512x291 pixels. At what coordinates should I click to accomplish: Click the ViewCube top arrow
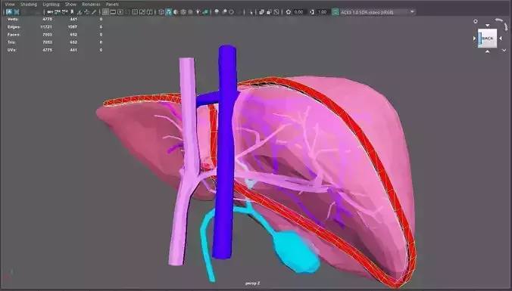(x=488, y=25)
